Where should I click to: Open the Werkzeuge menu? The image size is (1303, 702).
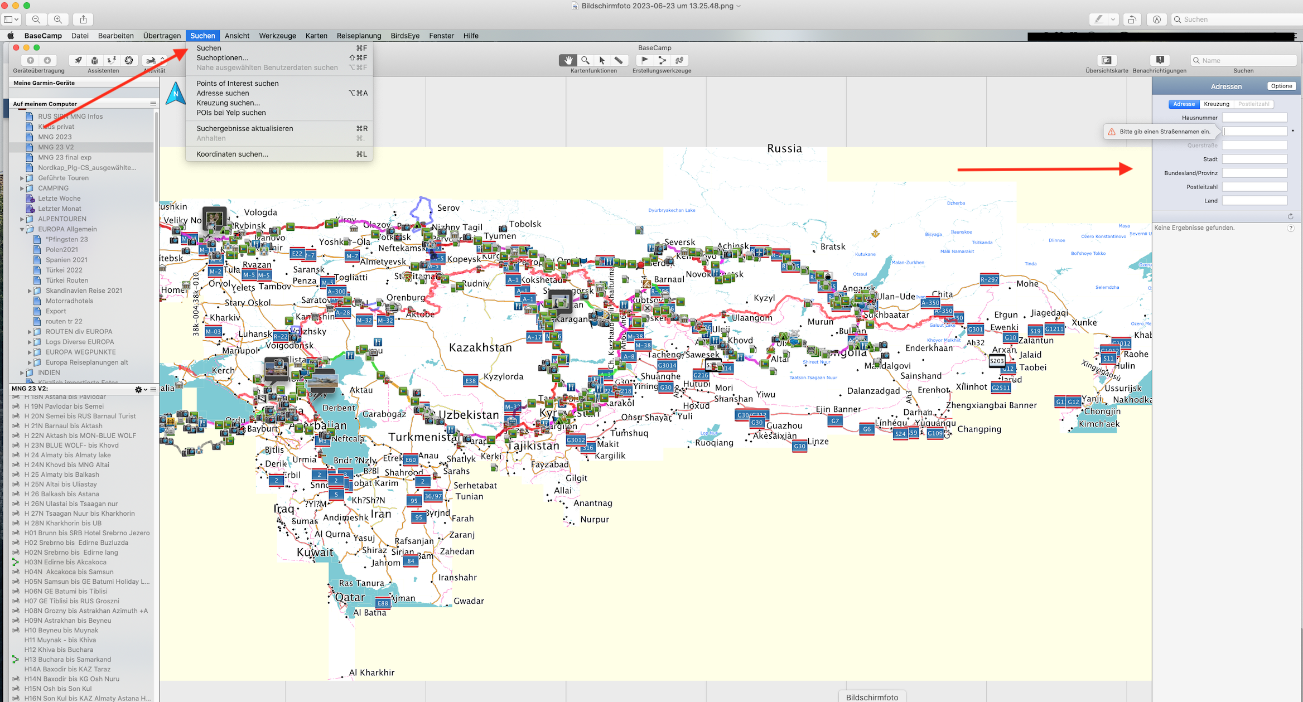(277, 36)
